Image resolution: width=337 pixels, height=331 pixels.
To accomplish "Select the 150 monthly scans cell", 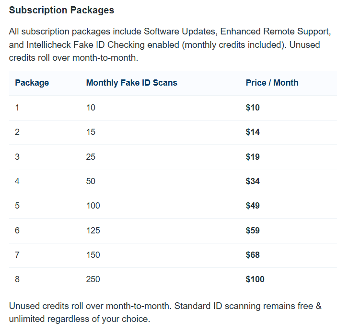I will pyautogui.click(x=93, y=255).
